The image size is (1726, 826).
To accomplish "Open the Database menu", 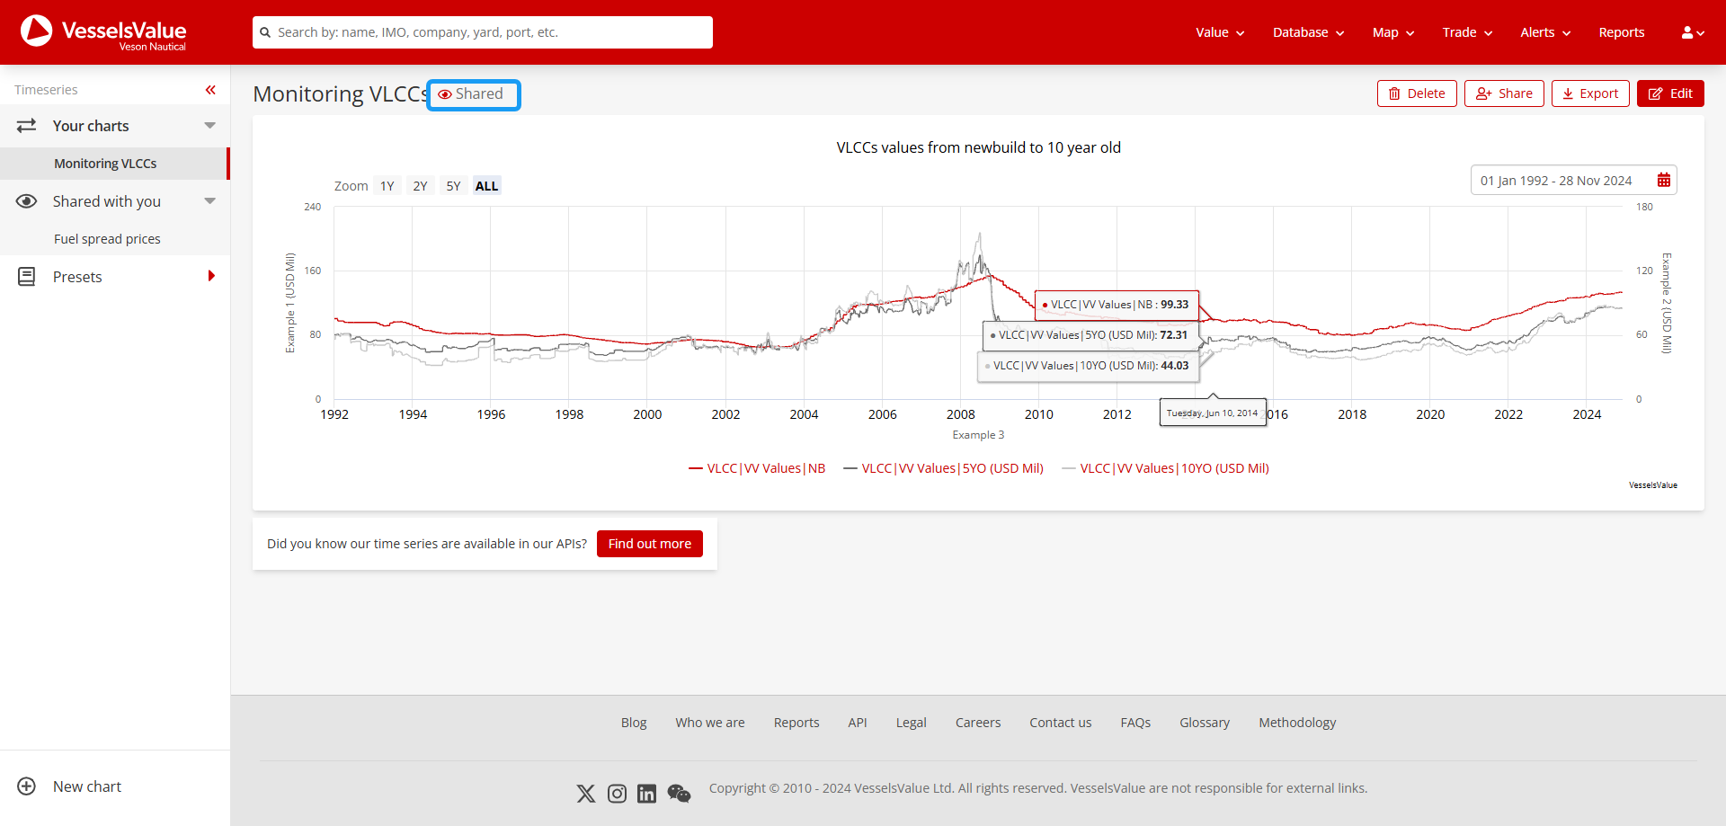I will click(1308, 32).
